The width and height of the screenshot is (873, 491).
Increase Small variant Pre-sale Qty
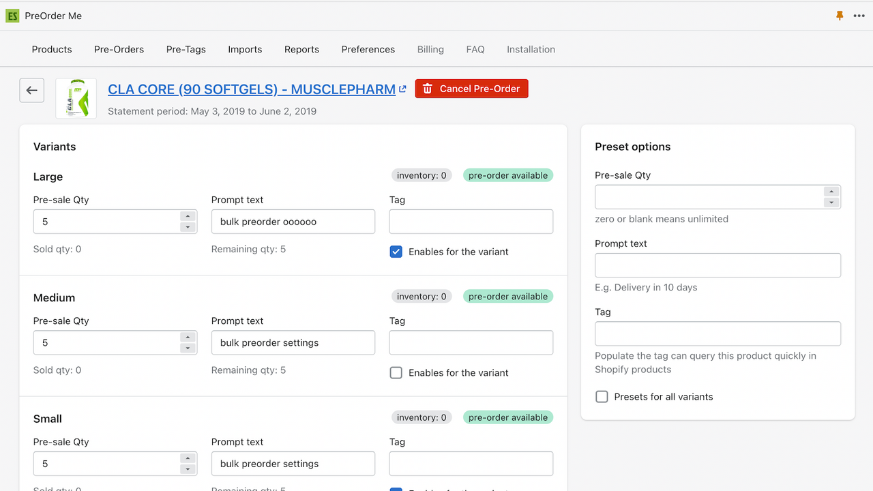188,458
